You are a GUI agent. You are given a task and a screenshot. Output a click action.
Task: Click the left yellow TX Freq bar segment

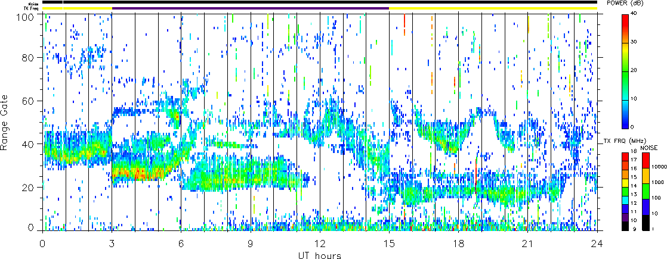pyautogui.click(x=77, y=8)
